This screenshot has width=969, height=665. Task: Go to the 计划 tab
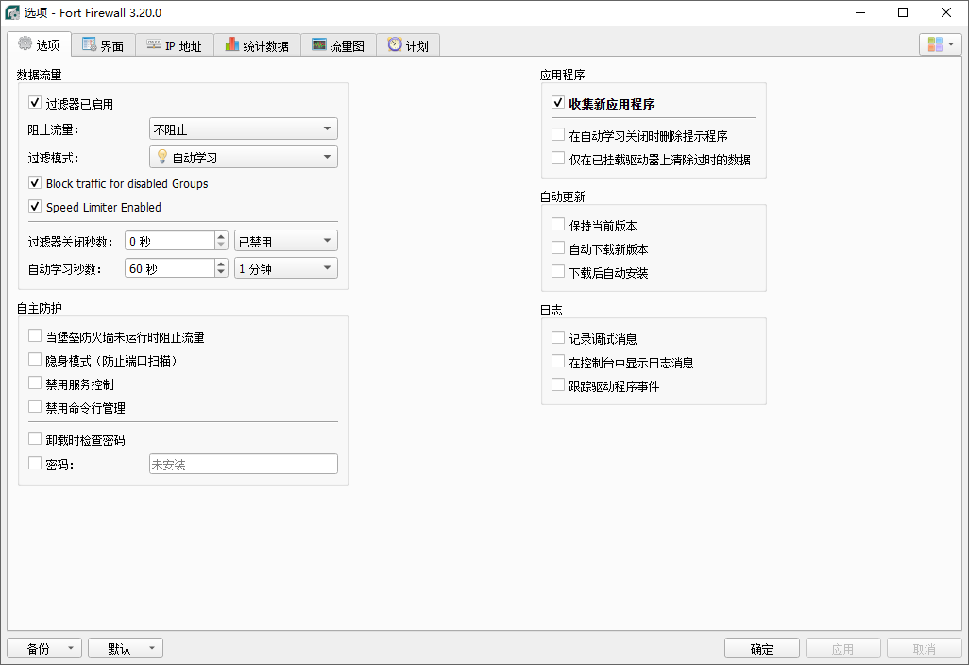(408, 45)
